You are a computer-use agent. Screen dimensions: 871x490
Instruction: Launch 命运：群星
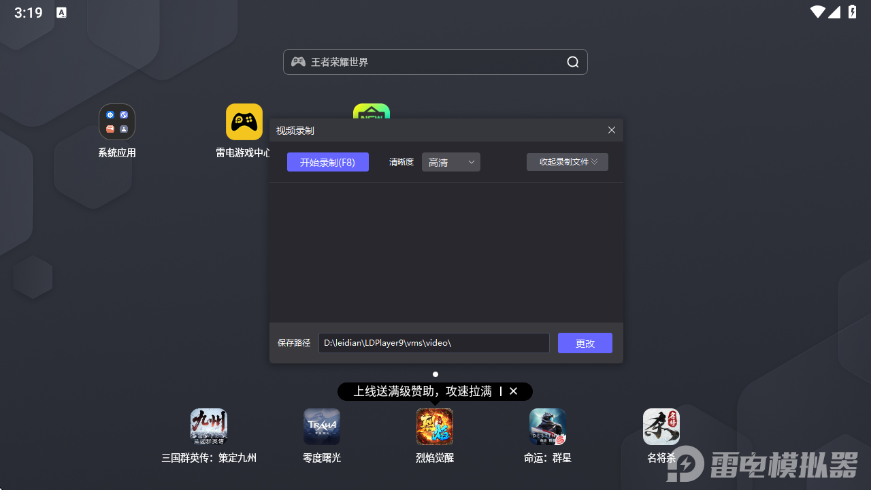click(547, 427)
